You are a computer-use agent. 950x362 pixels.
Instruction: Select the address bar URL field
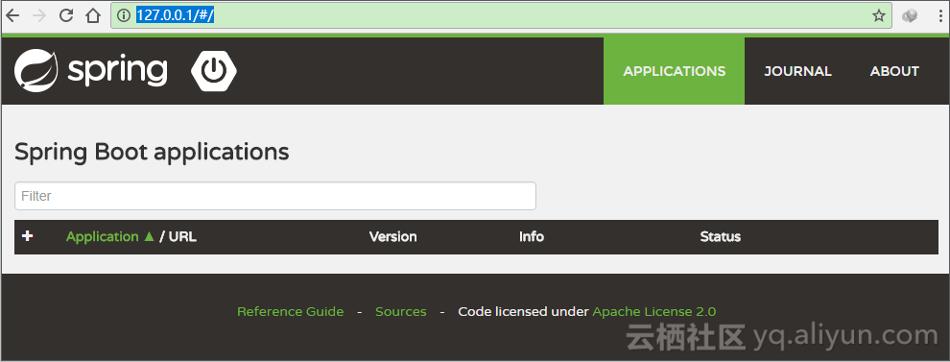click(501, 15)
